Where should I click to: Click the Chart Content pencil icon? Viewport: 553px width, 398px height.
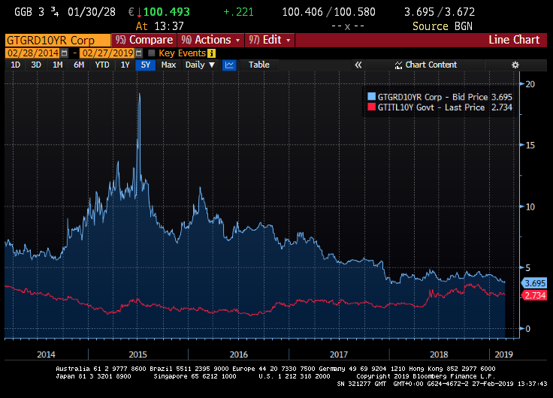coord(398,65)
